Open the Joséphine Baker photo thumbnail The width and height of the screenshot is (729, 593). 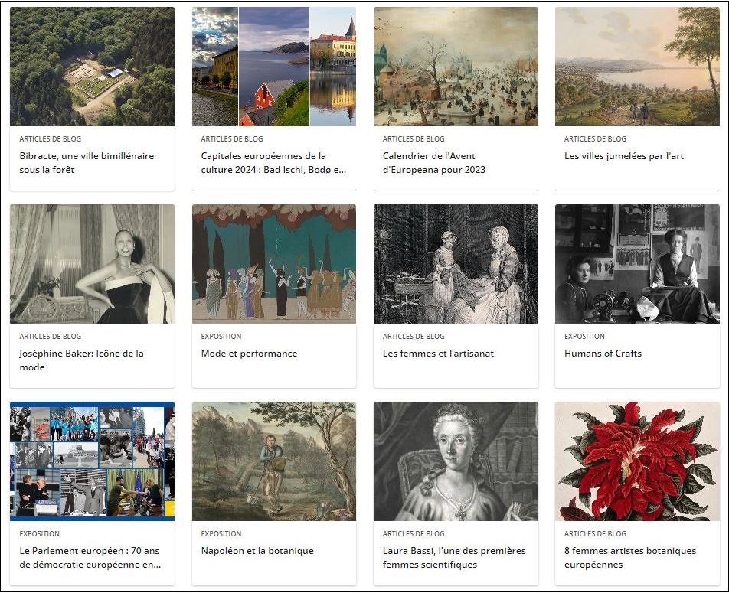[x=92, y=264]
